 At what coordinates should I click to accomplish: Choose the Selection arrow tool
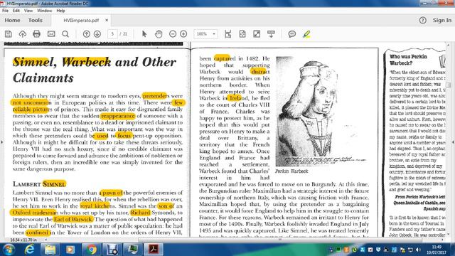click(x=144, y=34)
